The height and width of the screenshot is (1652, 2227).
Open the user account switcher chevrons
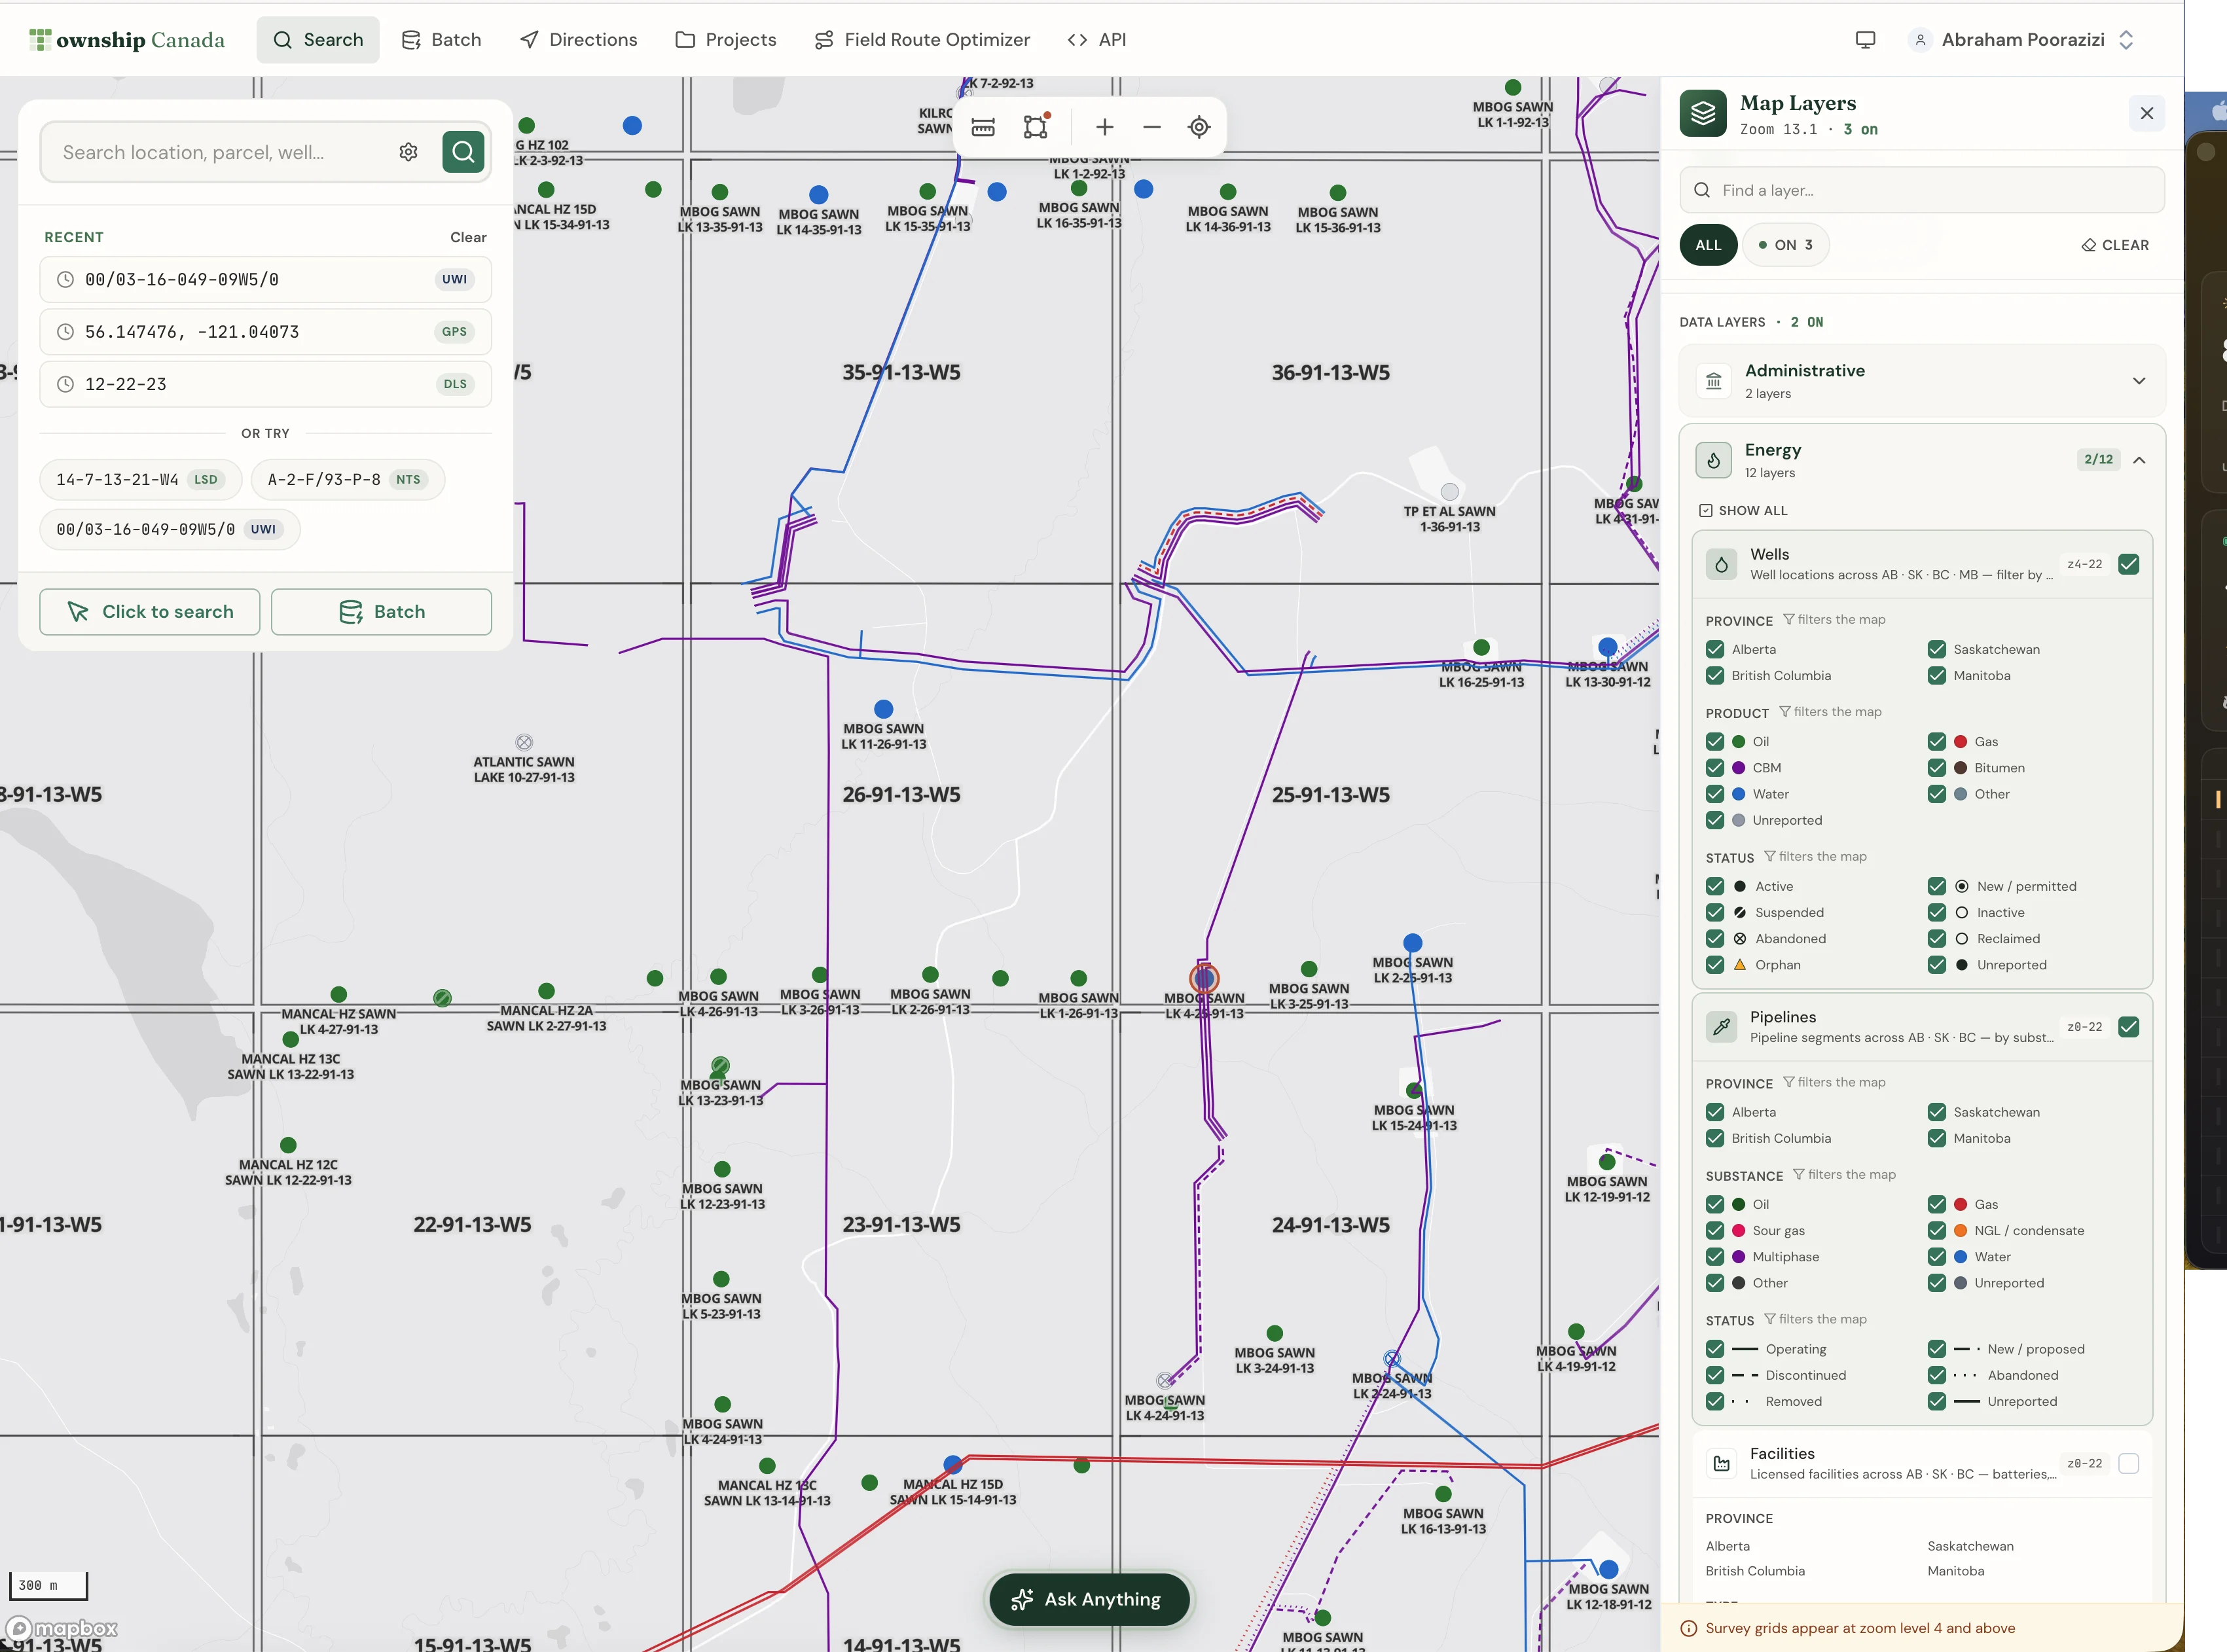[2126, 40]
